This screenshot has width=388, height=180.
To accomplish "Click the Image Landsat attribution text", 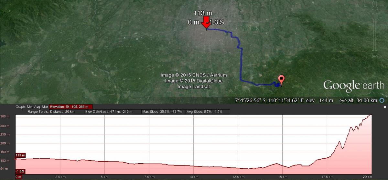I will (194, 87).
